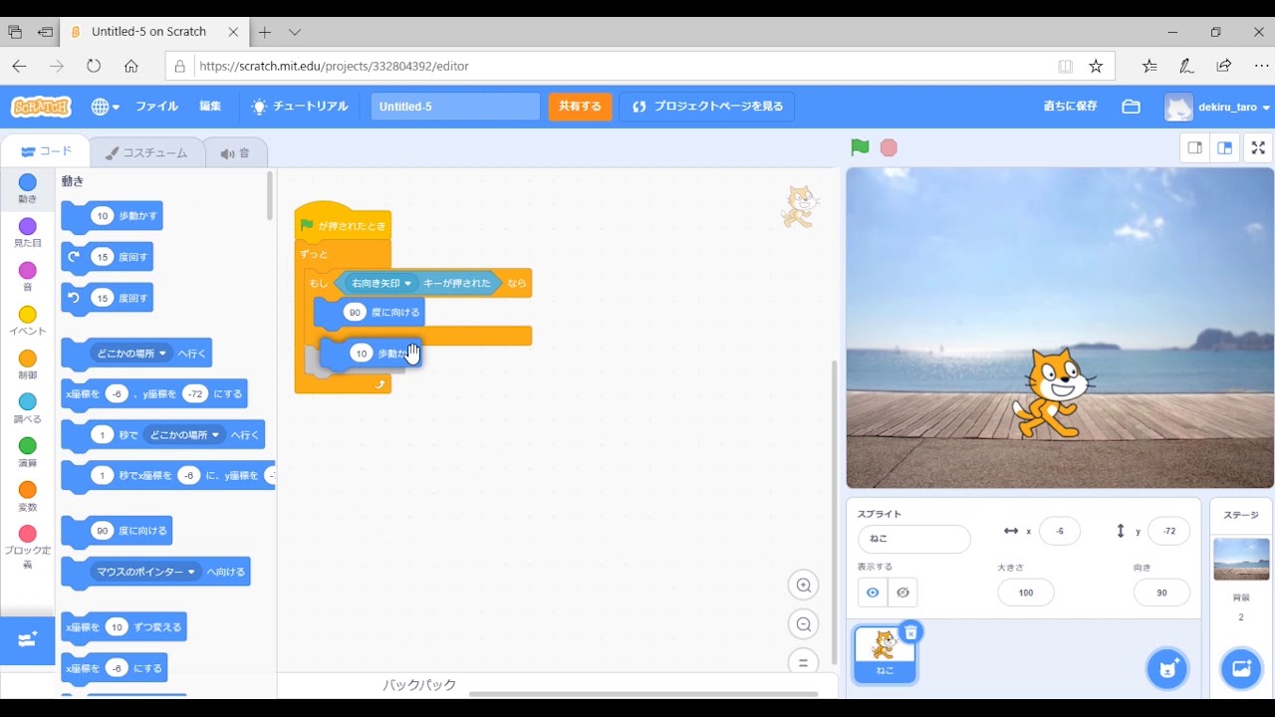This screenshot has width=1275, height=717.
Task: Select the 見た目 block category
Action: point(27,233)
